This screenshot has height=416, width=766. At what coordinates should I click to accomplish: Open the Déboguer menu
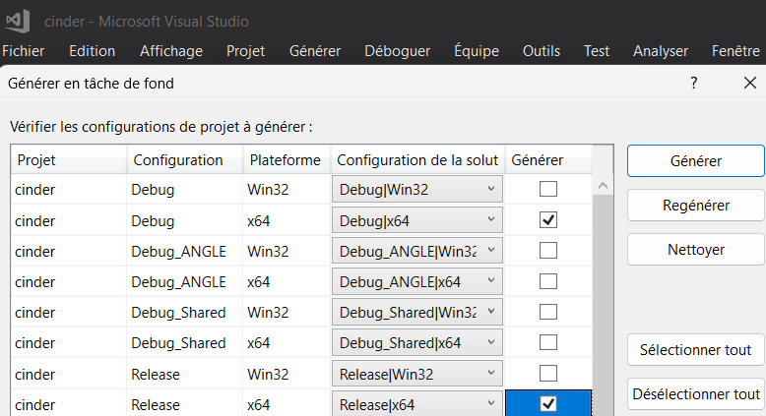tap(397, 51)
